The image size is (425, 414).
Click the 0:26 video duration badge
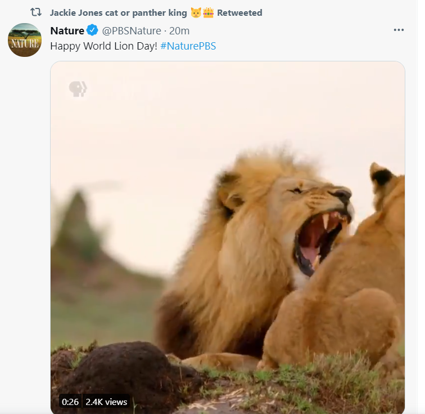[x=70, y=402]
